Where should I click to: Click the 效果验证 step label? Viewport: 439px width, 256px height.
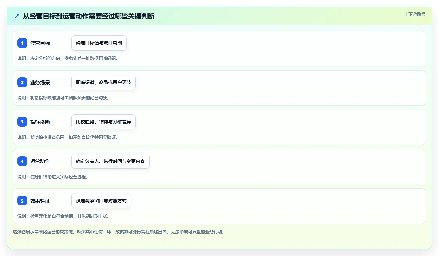coord(40,201)
